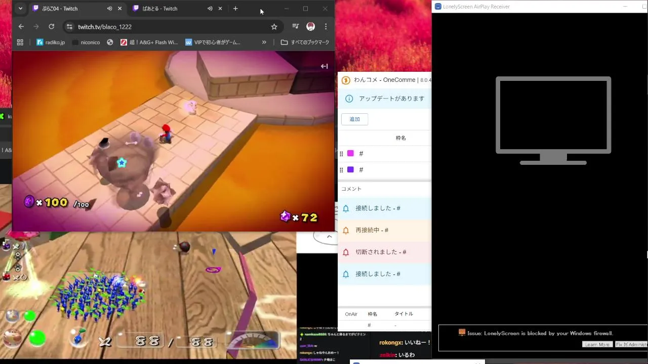Click the bell beside the last 接続しました
The height and width of the screenshot is (364, 648).
tap(346, 274)
